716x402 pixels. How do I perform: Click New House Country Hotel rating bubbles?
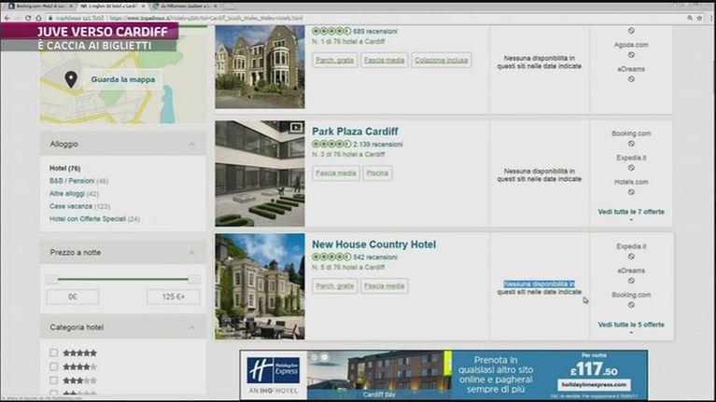[x=330, y=257]
